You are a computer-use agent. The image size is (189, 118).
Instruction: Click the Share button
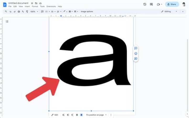click(172, 4)
